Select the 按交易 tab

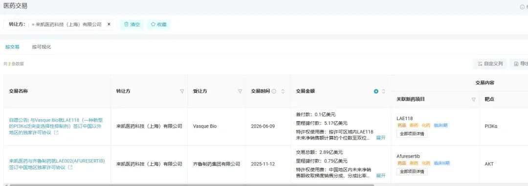click(12, 47)
